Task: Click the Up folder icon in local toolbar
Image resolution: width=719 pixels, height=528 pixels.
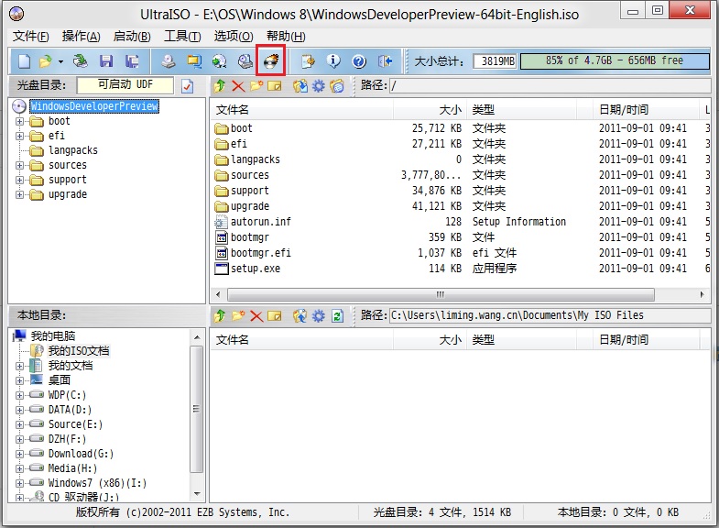Action: pos(220,315)
